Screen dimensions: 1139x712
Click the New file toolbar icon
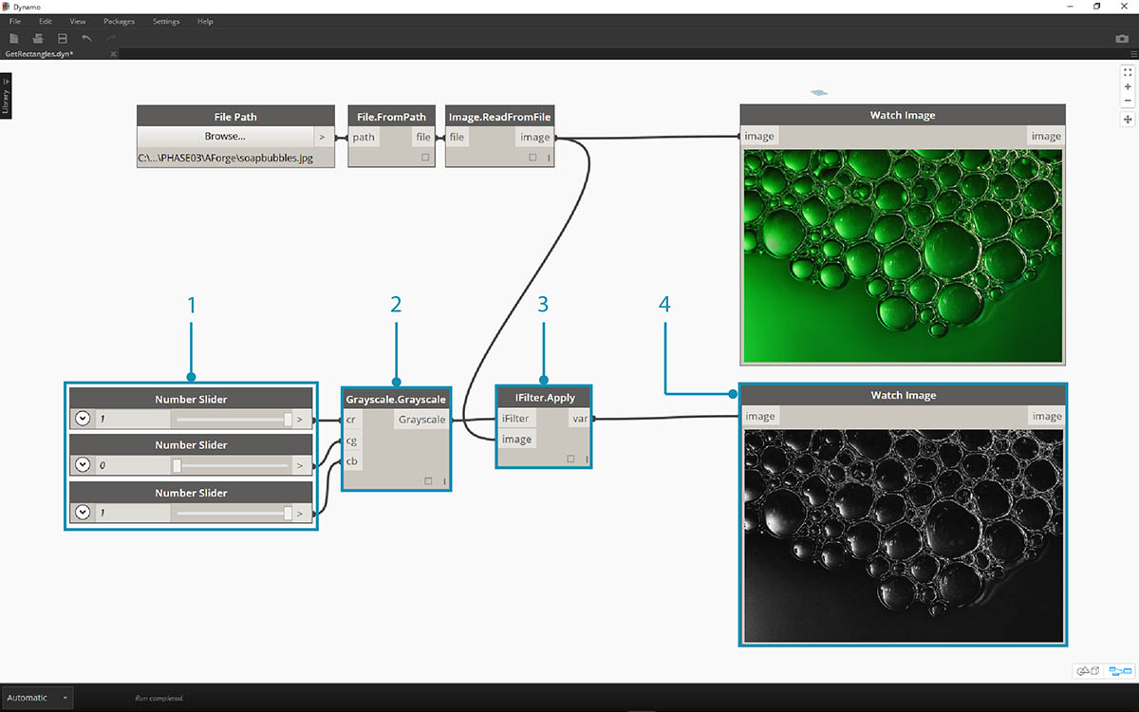[x=14, y=38]
